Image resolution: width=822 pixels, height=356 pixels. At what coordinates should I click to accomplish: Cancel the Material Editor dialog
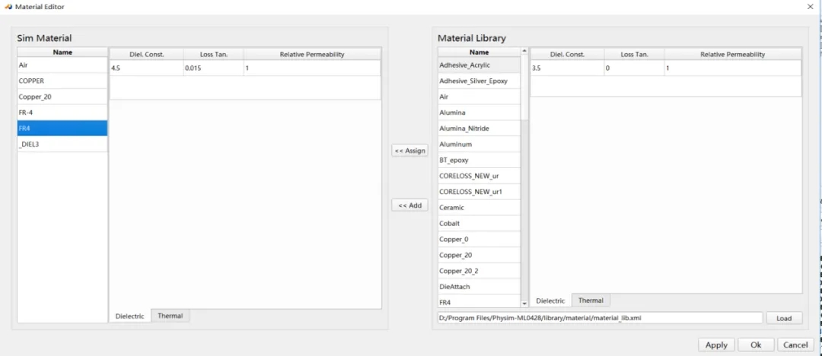[x=795, y=345]
